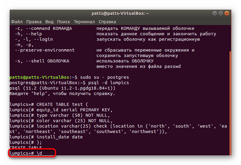Click the '-h, --help' option text
Image resolution: width=241 pixels, height=165 pixels.
tap(28, 34)
